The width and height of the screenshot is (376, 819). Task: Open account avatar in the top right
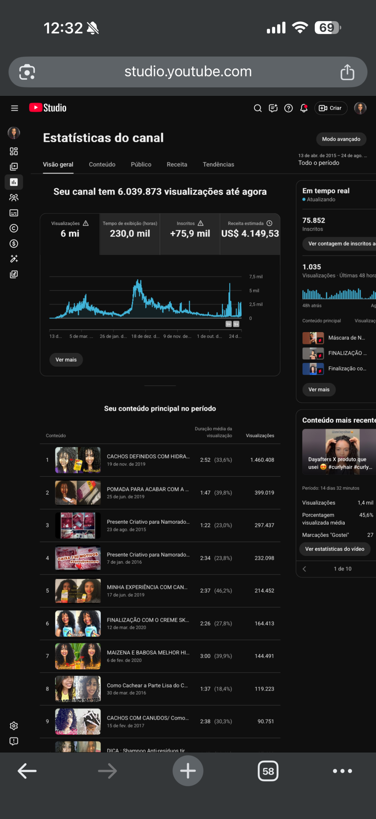[x=360, y=108]
